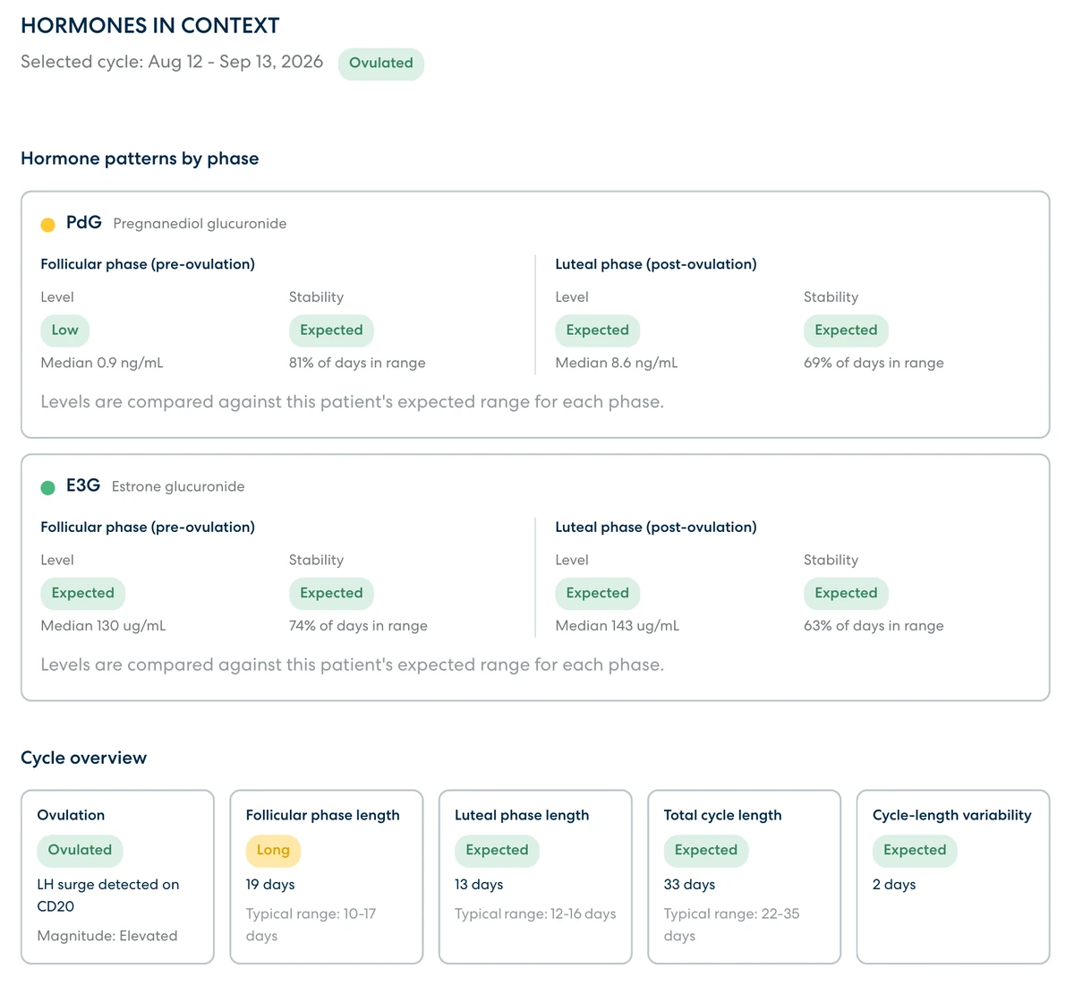Image resolution: width=1074 pixels, height=986 pixels.
Task: Select the text 'Median 130 ug/mL'
Action: point(103,626)
